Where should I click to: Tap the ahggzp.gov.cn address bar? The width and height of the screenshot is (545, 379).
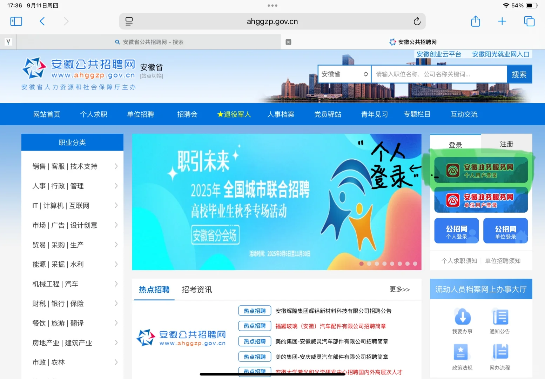272,21
